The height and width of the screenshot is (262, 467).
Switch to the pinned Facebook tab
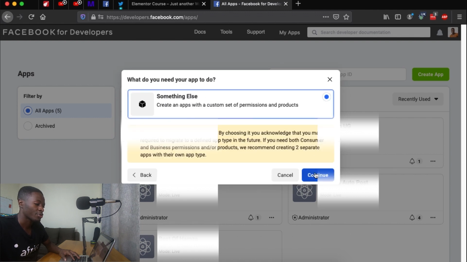tap(106, 4)
